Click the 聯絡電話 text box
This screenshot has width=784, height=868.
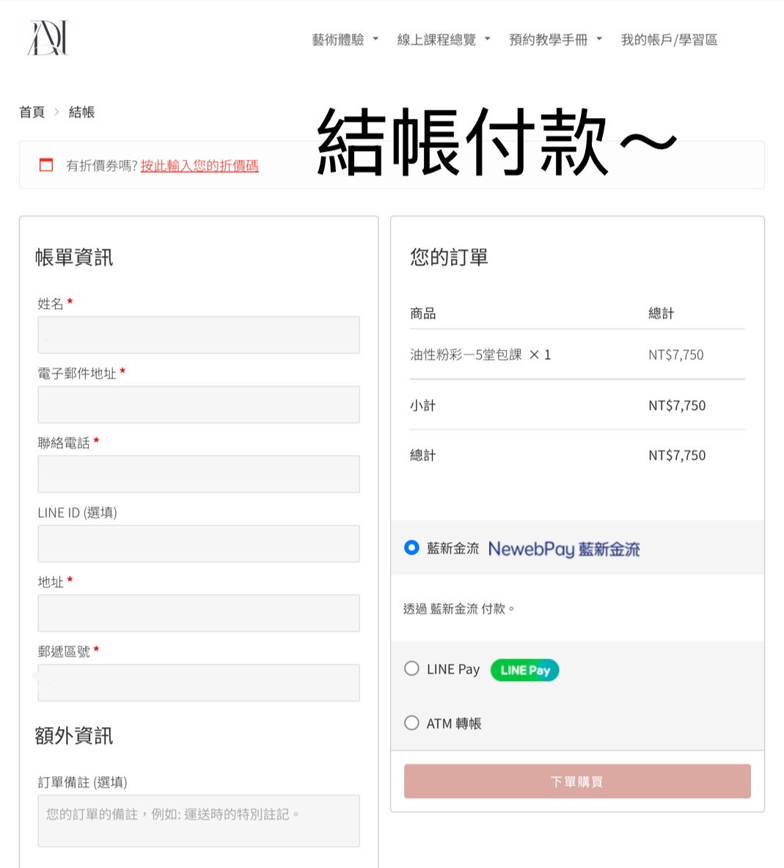point(199,474)
